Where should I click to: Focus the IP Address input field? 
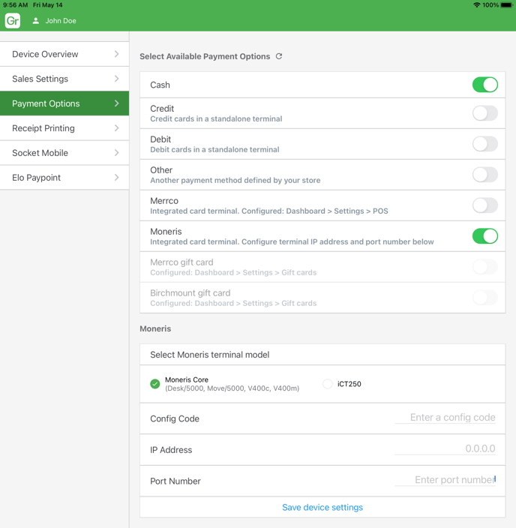pyautogui.click(x=445, y=448)
